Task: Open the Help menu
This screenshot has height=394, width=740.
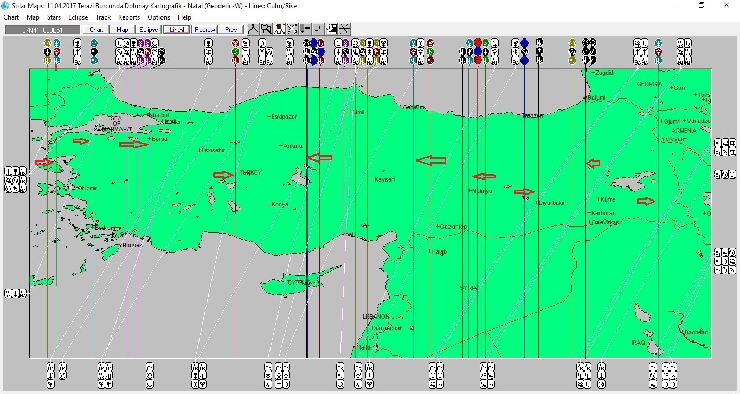Action: (x=184, y=17)
